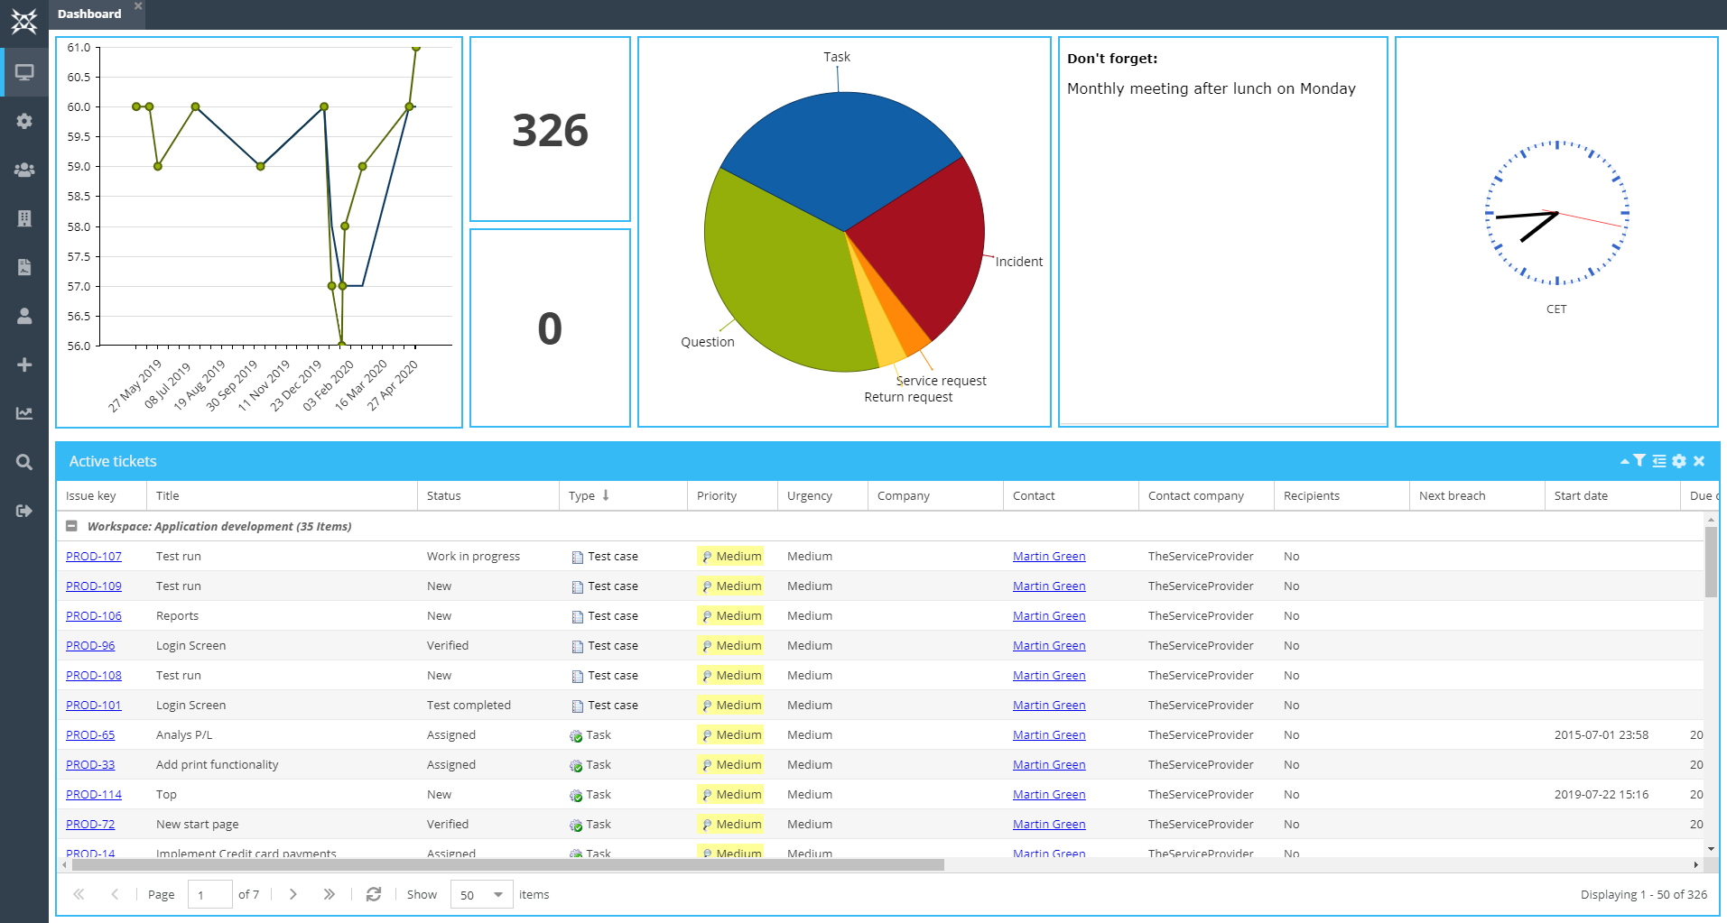This screenshot has height=923, width=1727.
Task: Select the Companies building icon in sidebar
Action: (x=24, y=217)
